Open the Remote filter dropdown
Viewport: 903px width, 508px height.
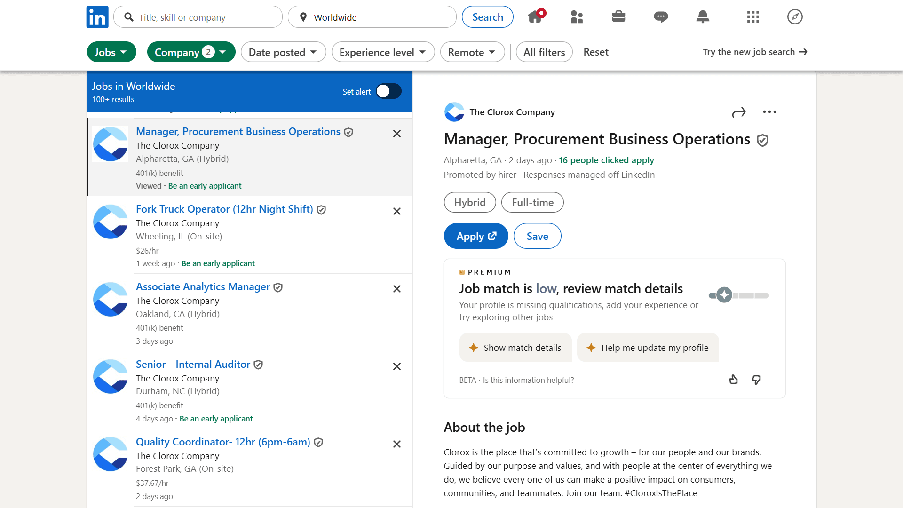click(472, 52)
